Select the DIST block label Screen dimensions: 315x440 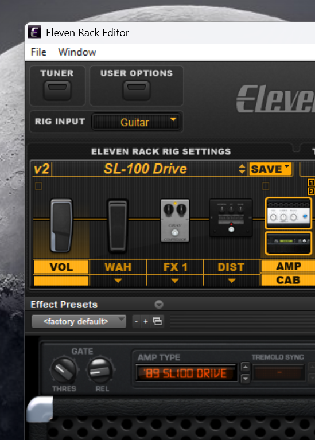[x=231, y=267]
